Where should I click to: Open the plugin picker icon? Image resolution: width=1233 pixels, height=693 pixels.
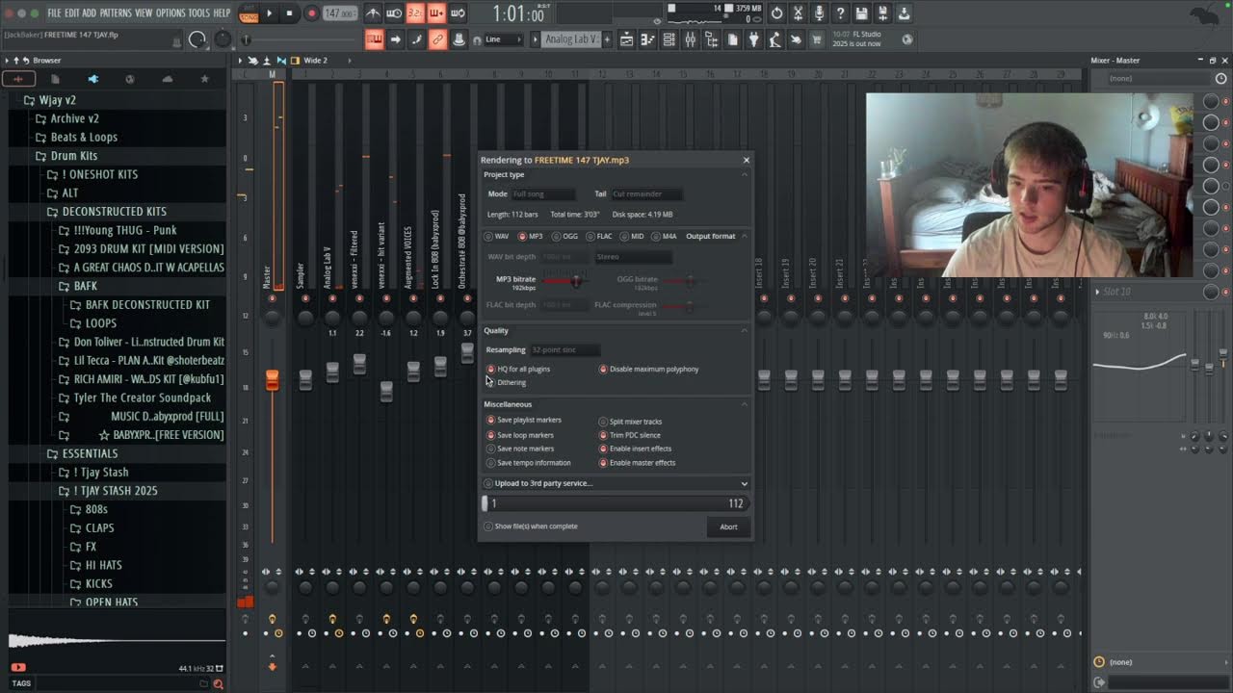(x=753, y=39)
